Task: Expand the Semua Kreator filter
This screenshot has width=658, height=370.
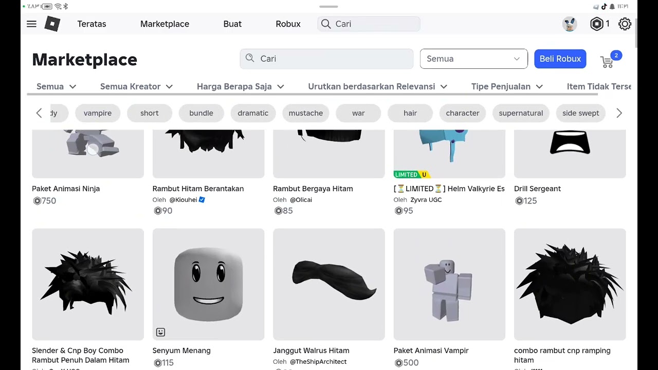Action: point(136,86)
